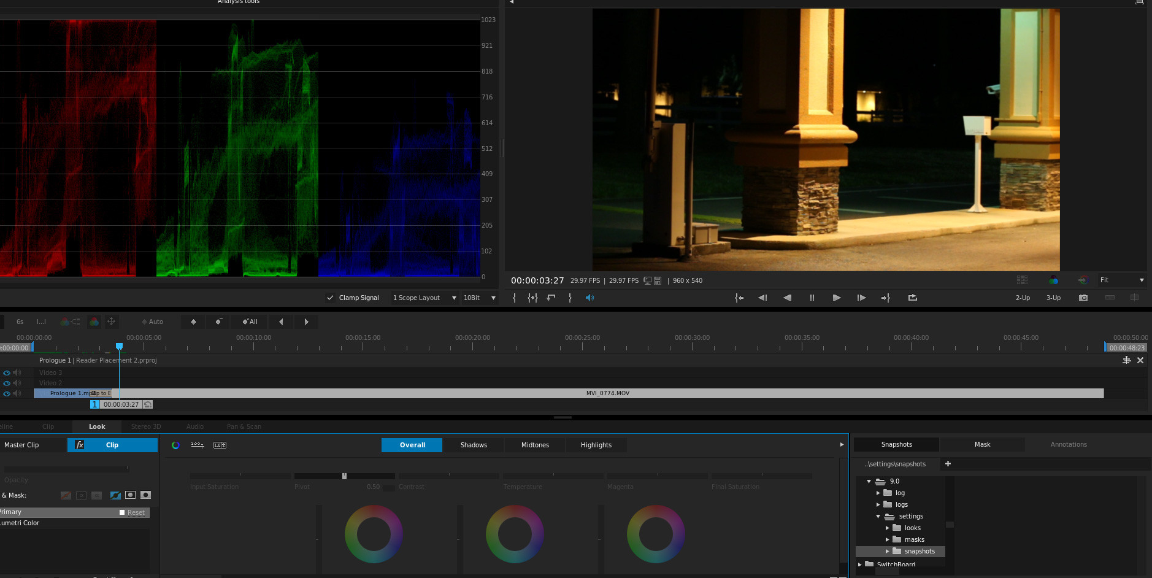Step forward one frame
Screen dimensions: 1152x578
coord(861,298)
